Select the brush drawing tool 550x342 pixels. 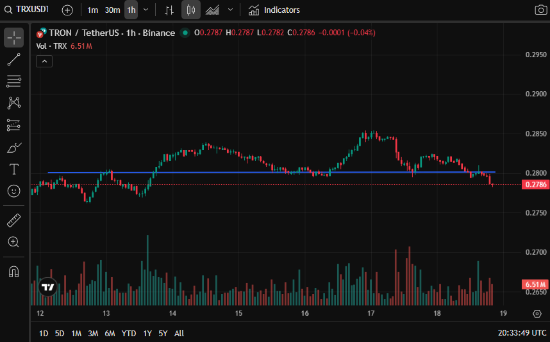coord(13,148)
